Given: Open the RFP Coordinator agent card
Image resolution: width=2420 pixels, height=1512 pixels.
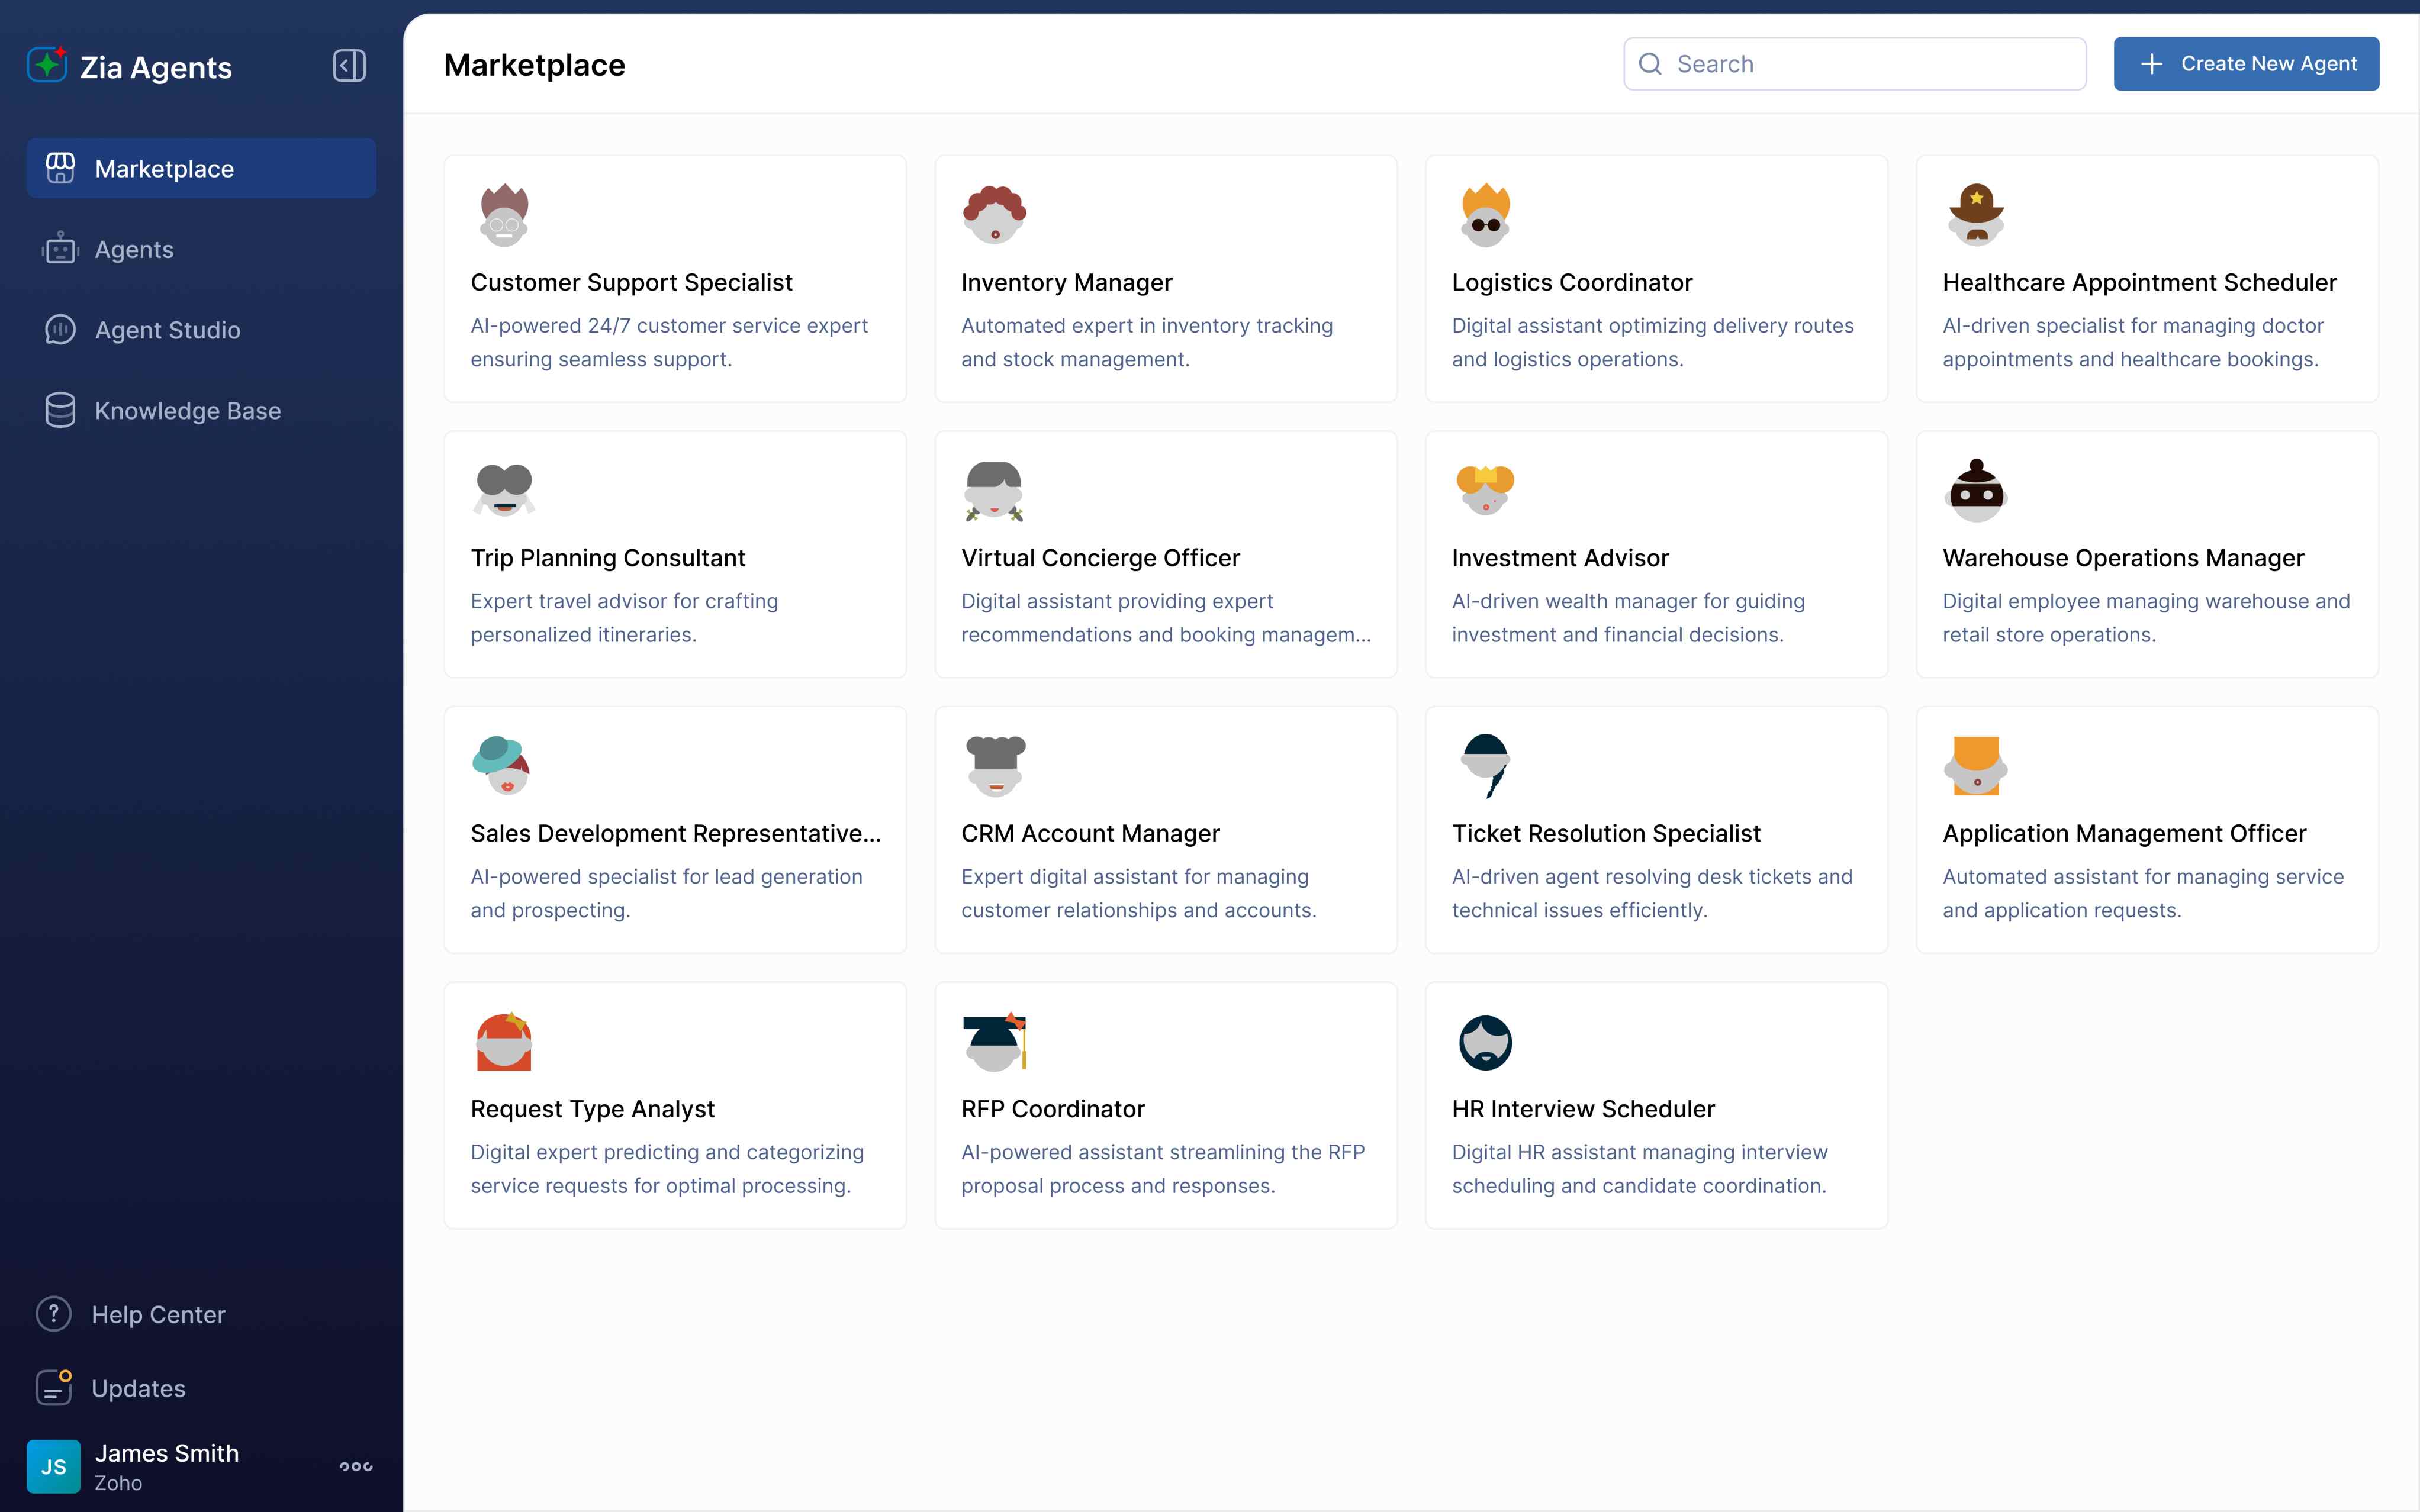Looking at the screenshot, I should [1165, 1106].
